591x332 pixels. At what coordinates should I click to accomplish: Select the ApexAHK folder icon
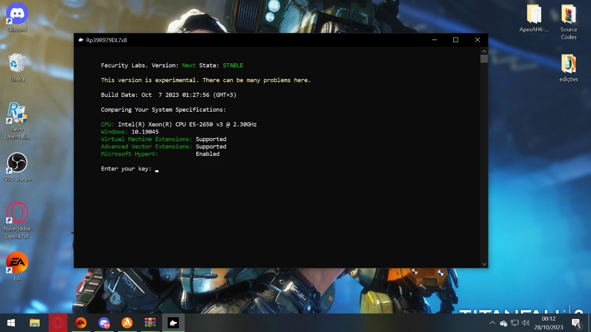(x=534, y=19)
